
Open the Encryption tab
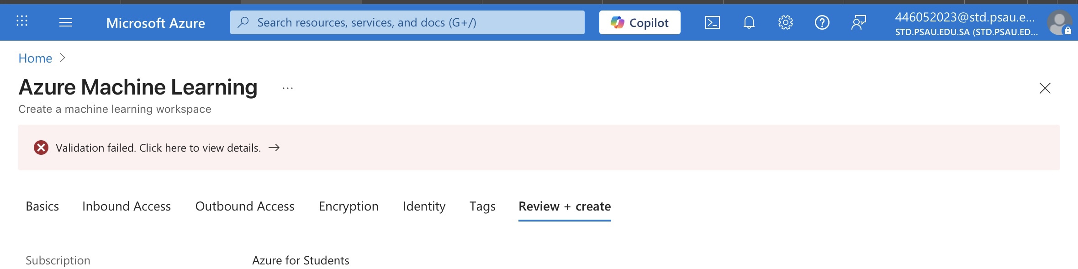349,206
